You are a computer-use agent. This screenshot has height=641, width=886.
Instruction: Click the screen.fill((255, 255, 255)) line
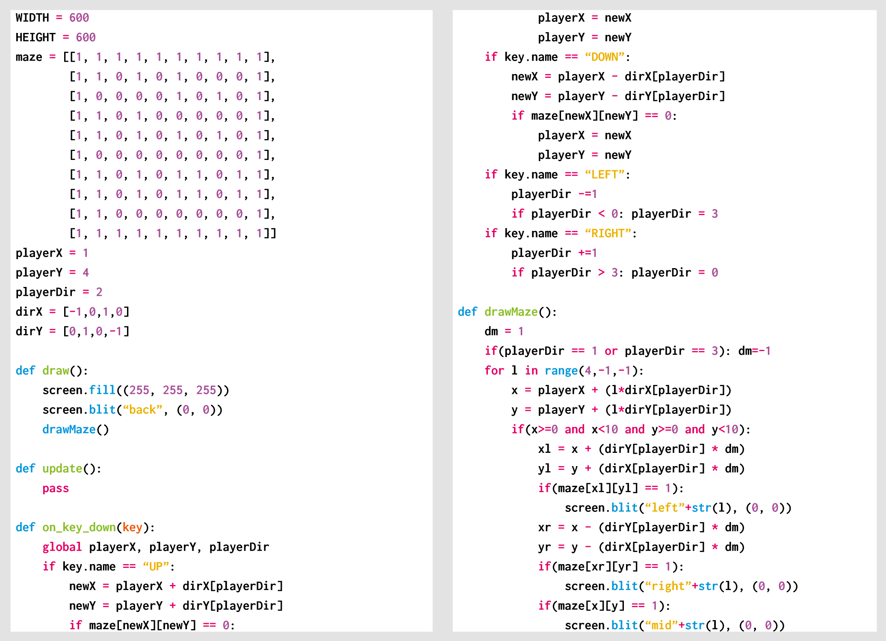[x=136, y=390]
